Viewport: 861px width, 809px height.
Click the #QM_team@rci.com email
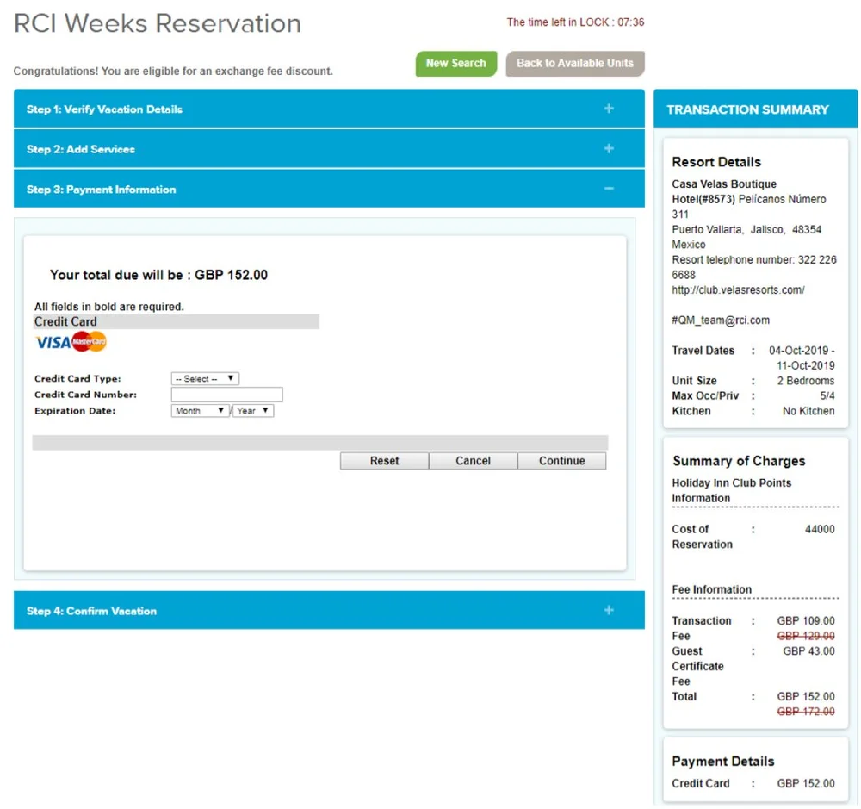pos(721,320)
